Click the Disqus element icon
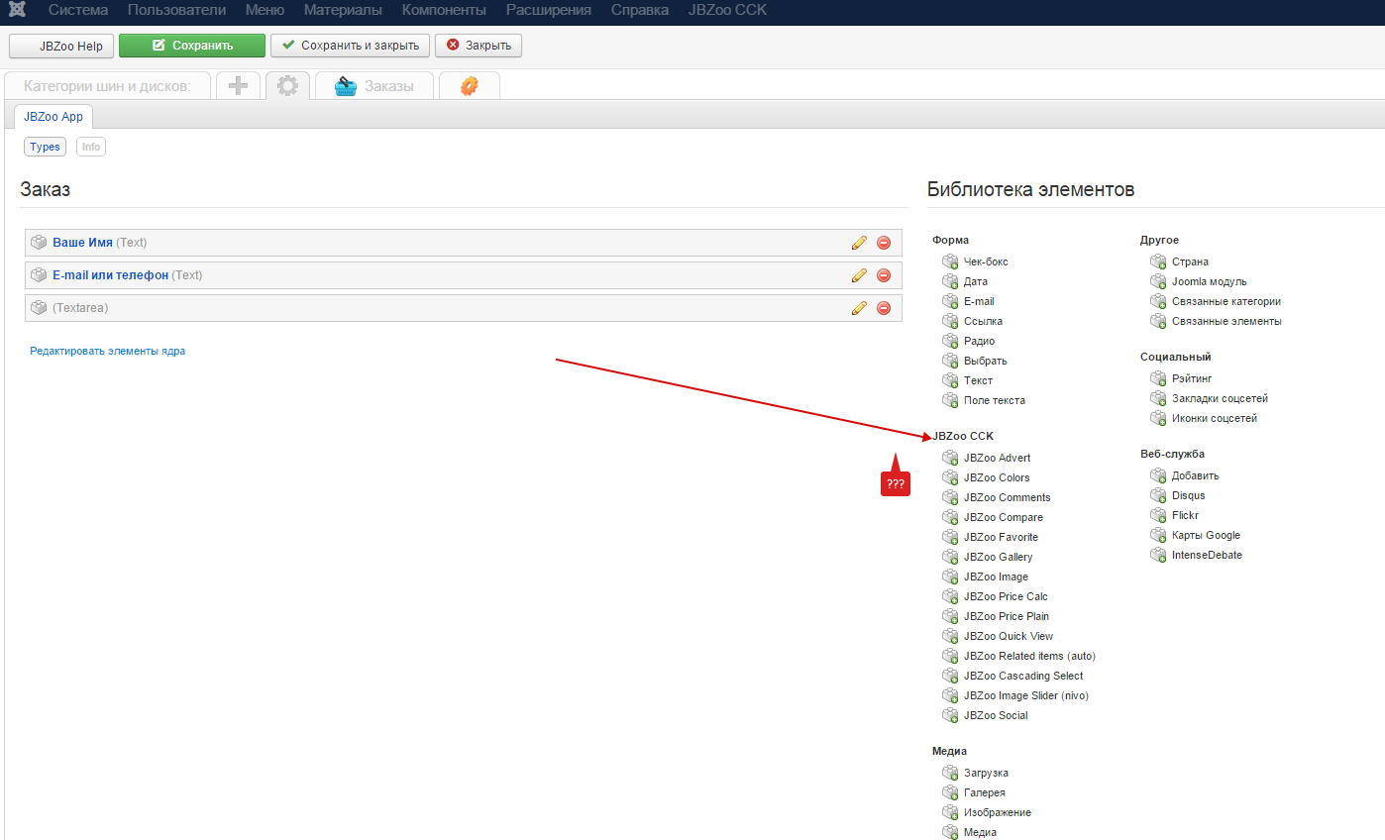This screenshot has width=1385, height=840. tap(1158, 495)
